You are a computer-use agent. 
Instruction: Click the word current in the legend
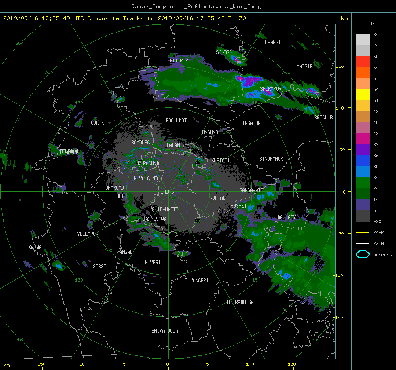point(382,255)
